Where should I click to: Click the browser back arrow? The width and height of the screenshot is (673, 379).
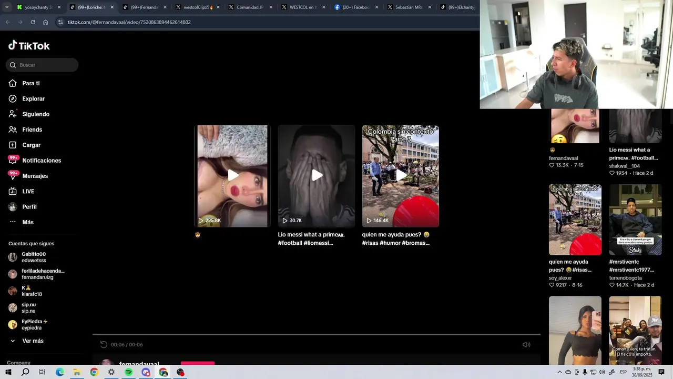click(7, 22)
